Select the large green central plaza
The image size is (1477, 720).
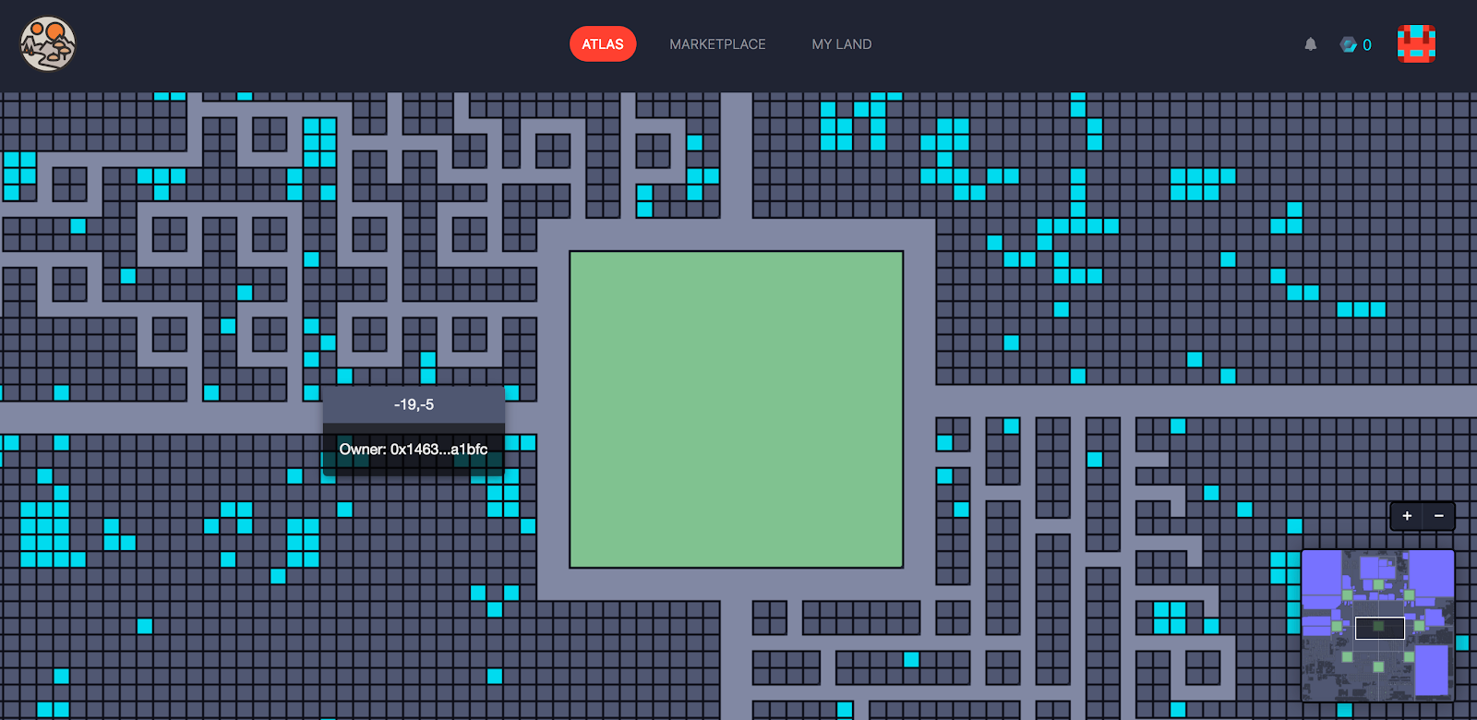736,409
